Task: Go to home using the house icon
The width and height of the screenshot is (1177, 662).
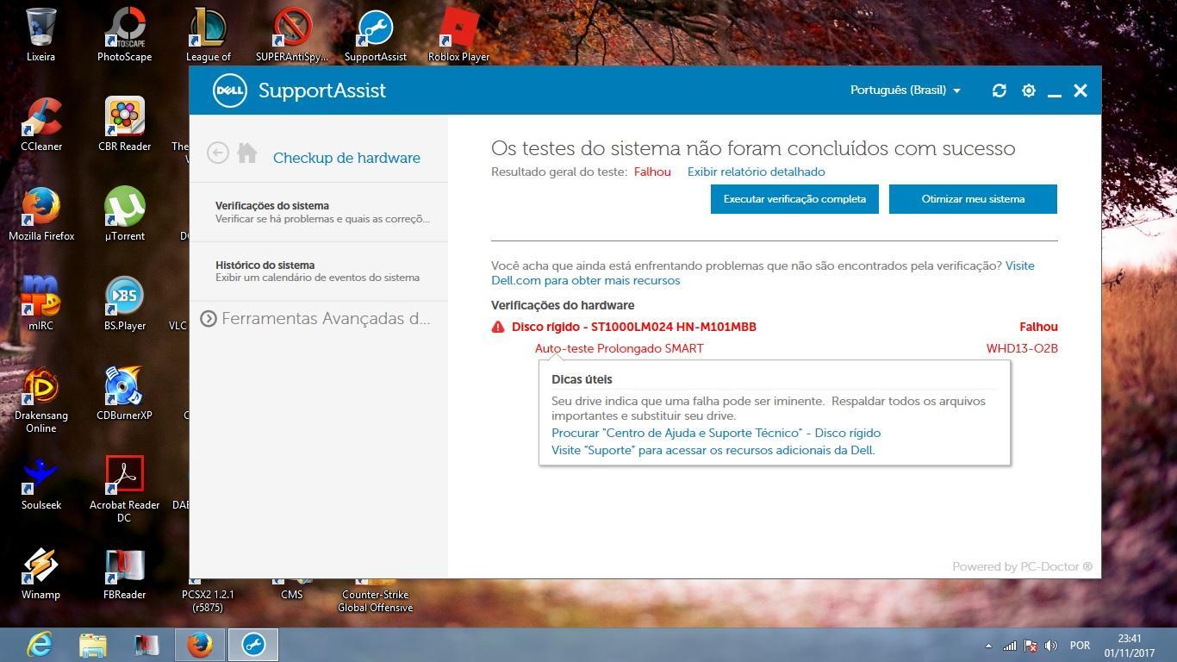Action: [247, 153]
